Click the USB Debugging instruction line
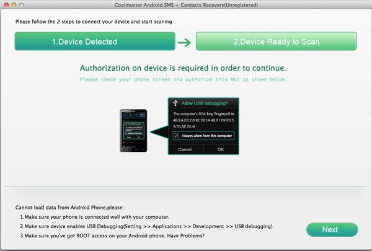The width and height of the screenshot is (372, 251). 147,226
